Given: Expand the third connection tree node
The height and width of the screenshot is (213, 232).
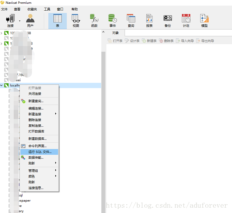Looking at the screenshot, I should tap(2, 44).
